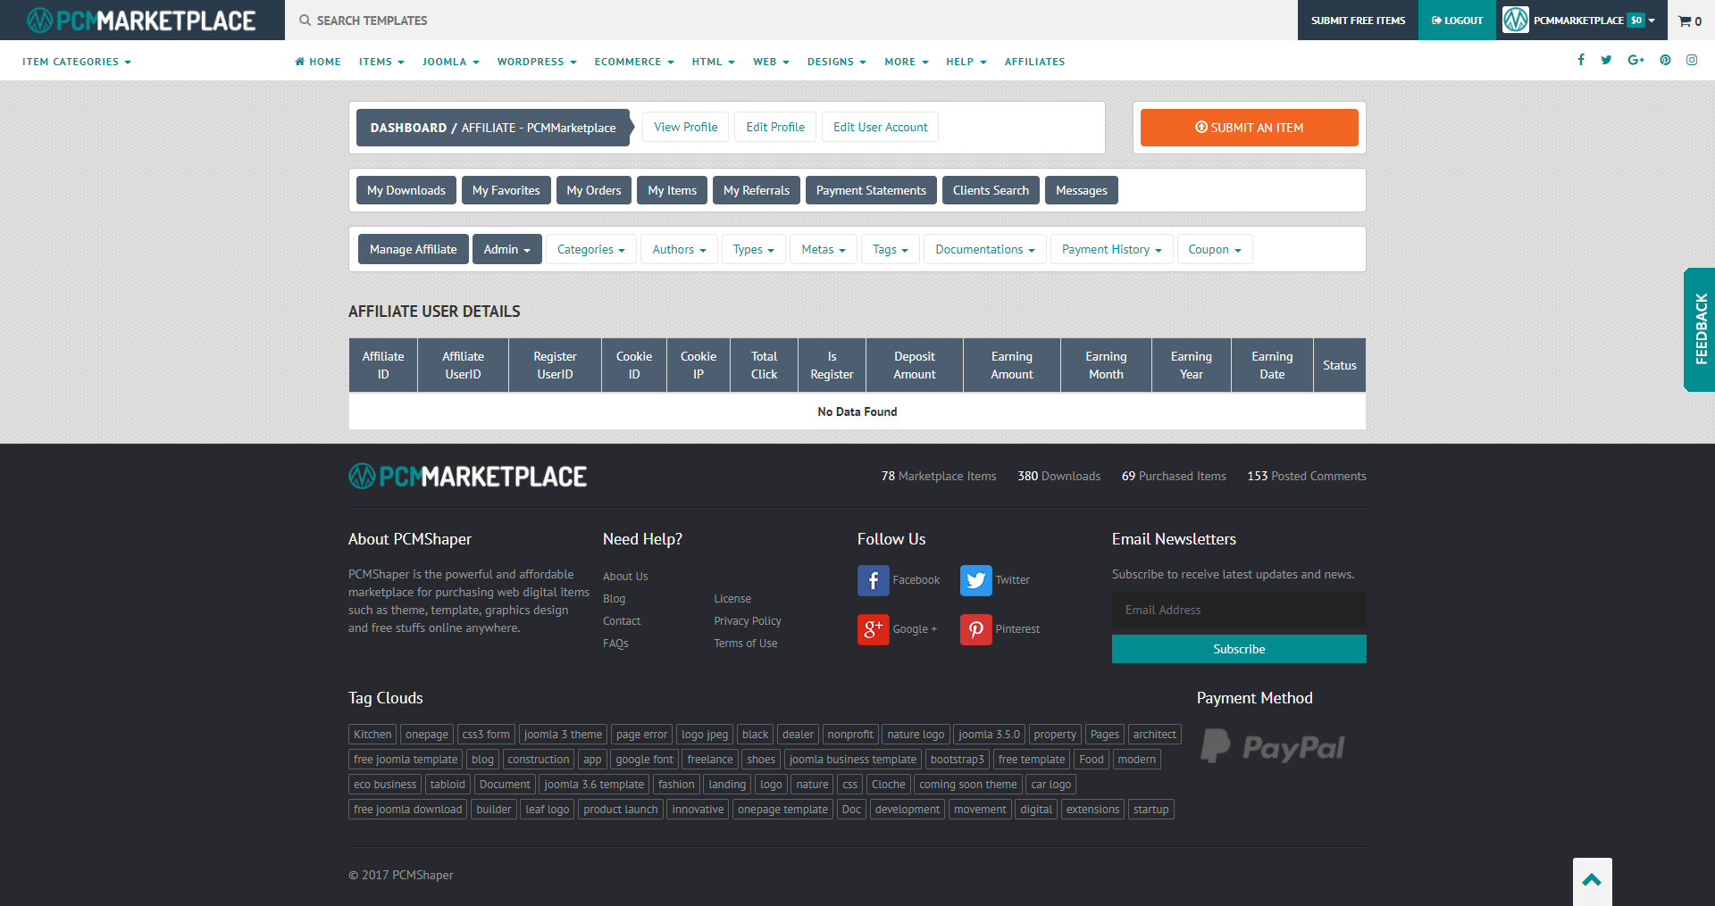
Task: Open the HTML nav dropdown
Action: click(x=713, y=62)
